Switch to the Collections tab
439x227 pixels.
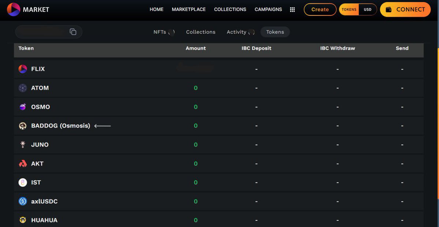tap(201, 32)
